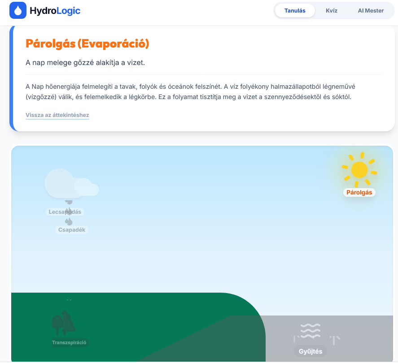Click the Gyűjtés stage label
The image size is (398, 363).
point(311,351)
